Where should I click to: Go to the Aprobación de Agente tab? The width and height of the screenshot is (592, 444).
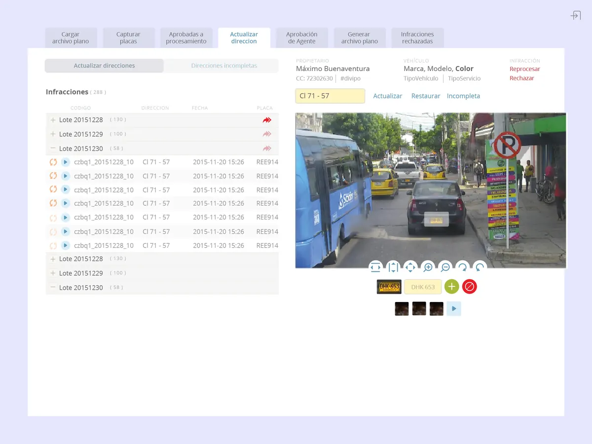(x=302, y=38)
